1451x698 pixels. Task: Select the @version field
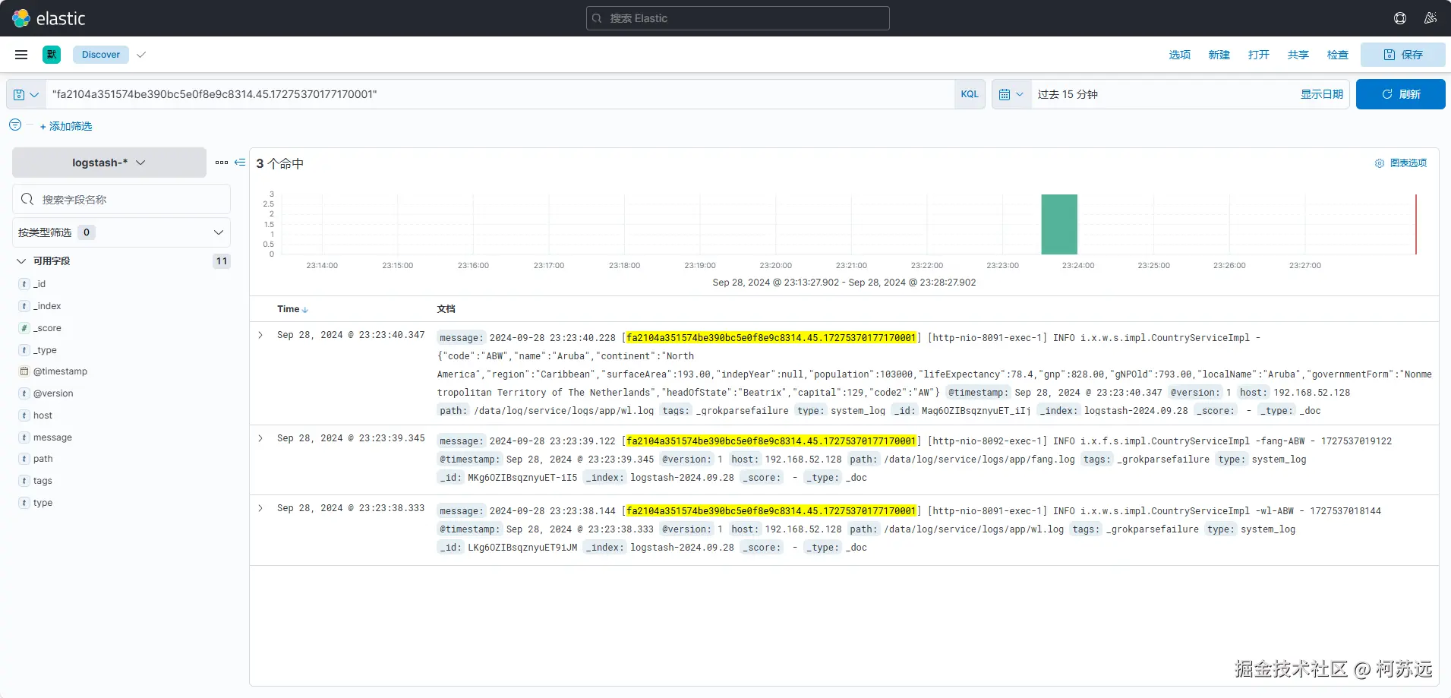tap(53, 393)
